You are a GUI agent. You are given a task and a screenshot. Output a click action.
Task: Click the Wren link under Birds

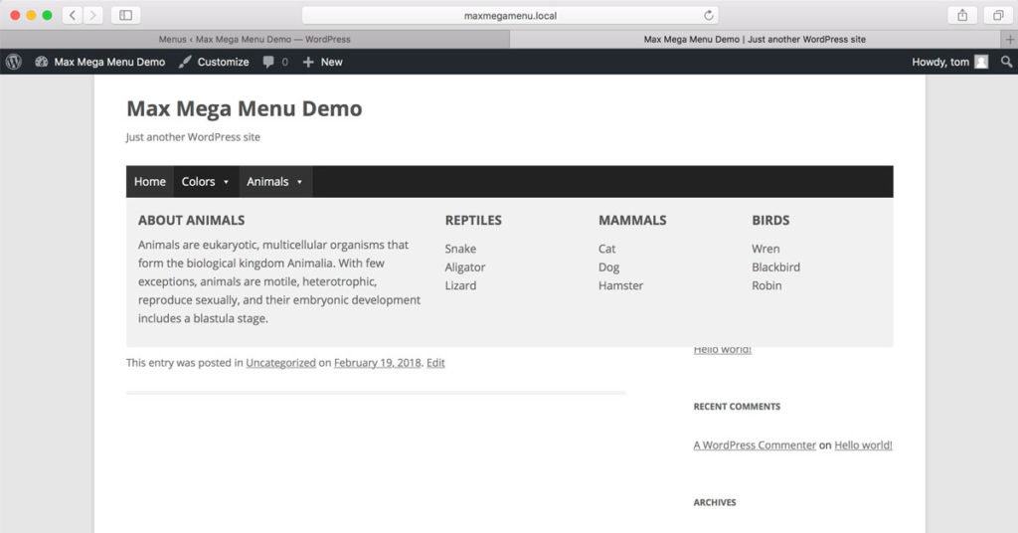tap(765, 249)
